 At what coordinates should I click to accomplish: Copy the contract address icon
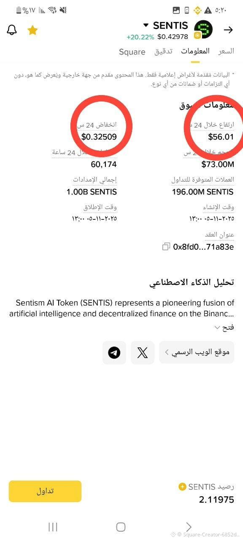[166, 246]
